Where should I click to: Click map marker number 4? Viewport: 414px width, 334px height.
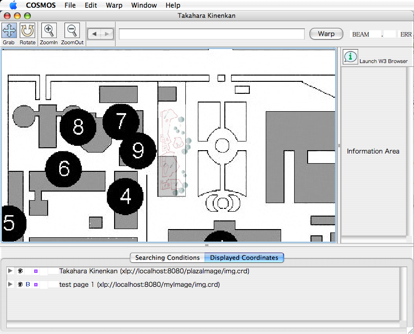(x=125, y=196)
